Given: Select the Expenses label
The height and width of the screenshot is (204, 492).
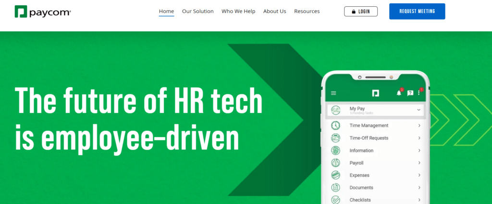Looking at the screenshot, I should click(359, 175).
